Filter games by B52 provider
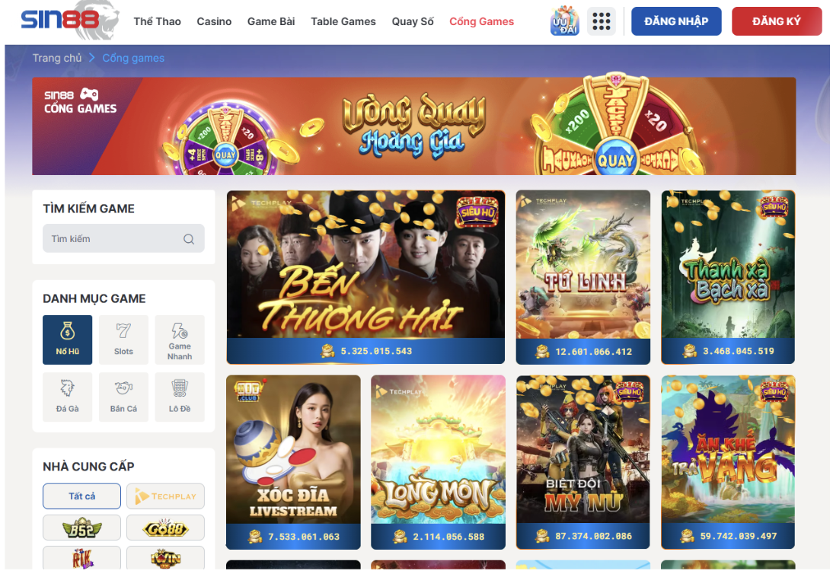This screenshot has height=574, width=833. click(81, 528)
